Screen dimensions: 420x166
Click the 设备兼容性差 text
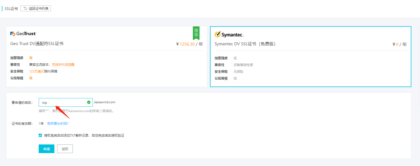click(243, 65)
